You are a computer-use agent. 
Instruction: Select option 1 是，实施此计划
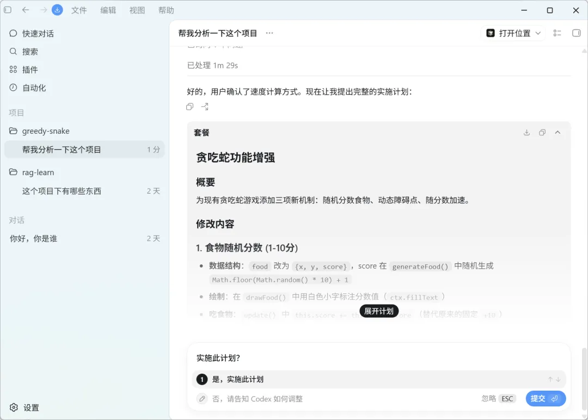pyautogui.click(x=379, y=380)
